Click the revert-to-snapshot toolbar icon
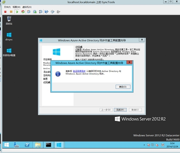 pyautogui.click(x=35, y=12)
